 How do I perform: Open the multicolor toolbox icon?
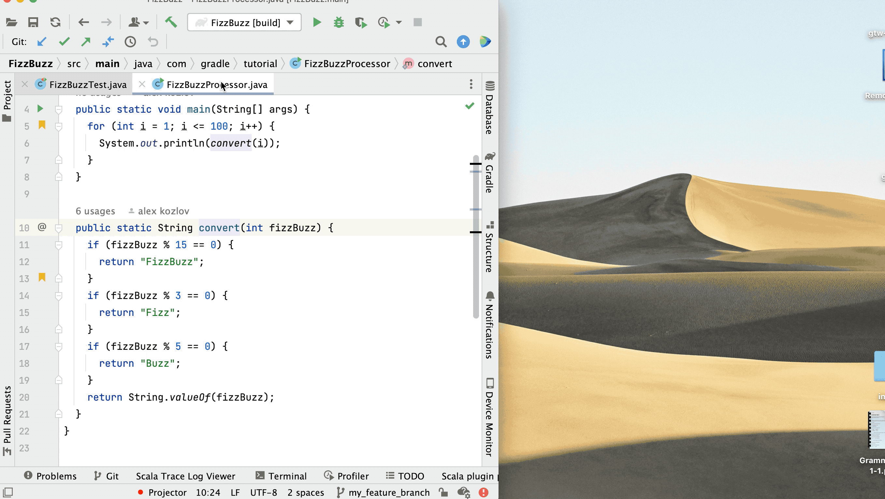pos(485,42)
